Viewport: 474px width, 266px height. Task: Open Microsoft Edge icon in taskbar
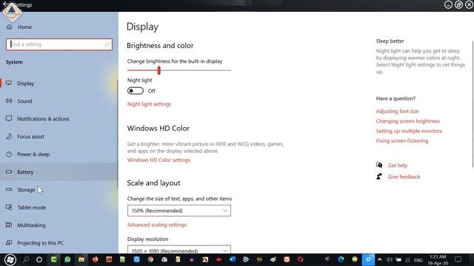(341, 259)
